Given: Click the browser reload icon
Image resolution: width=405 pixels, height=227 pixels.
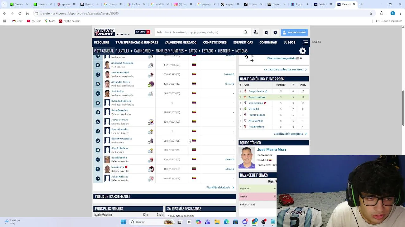Looking at the screenshot, I should click(x=20, y=13).
